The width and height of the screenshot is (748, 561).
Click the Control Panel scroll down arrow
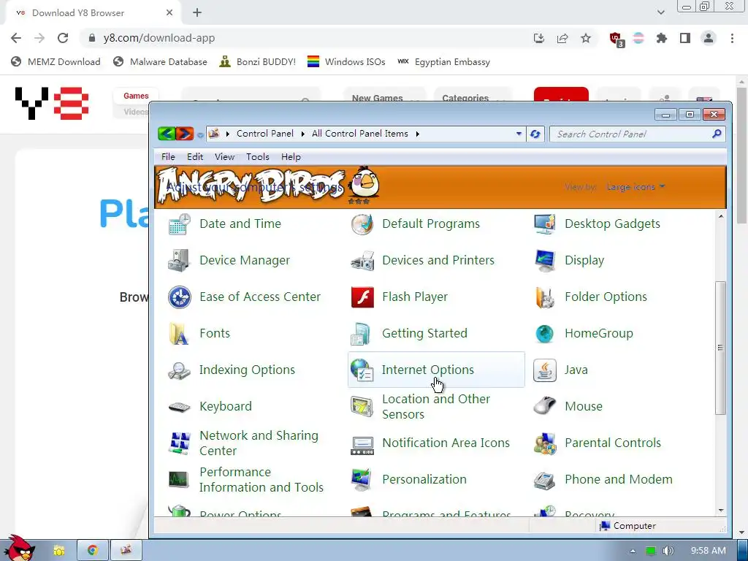click(720, 511)
